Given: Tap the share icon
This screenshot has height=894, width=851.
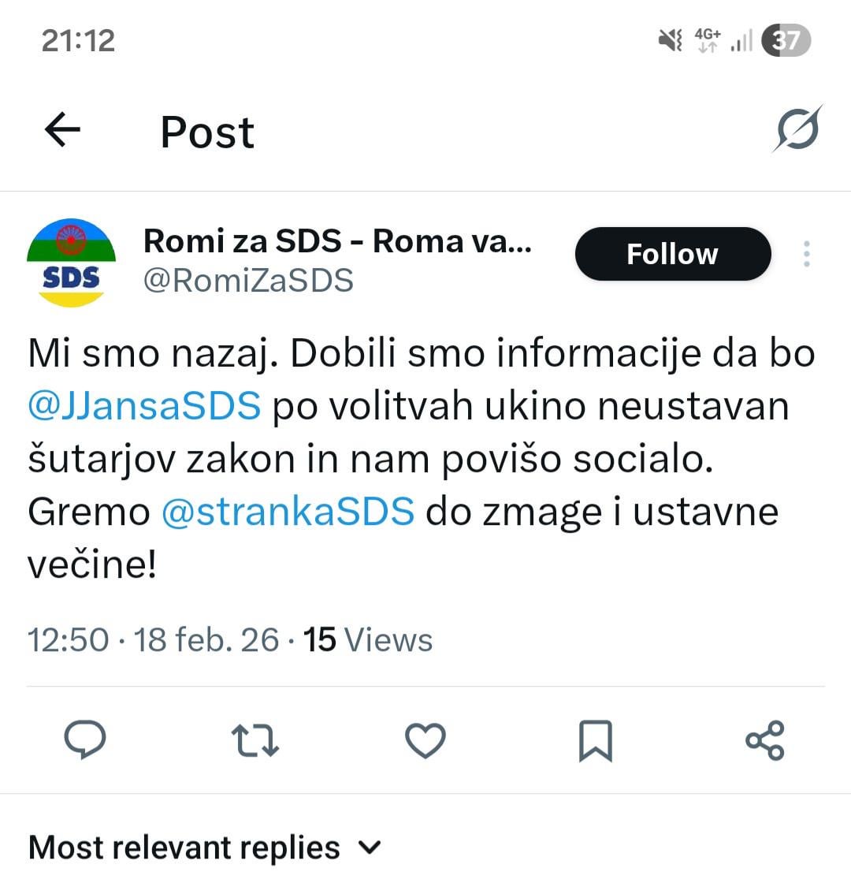Looking at the screenshot, I should pyautogui.click(x=764, y=740).
